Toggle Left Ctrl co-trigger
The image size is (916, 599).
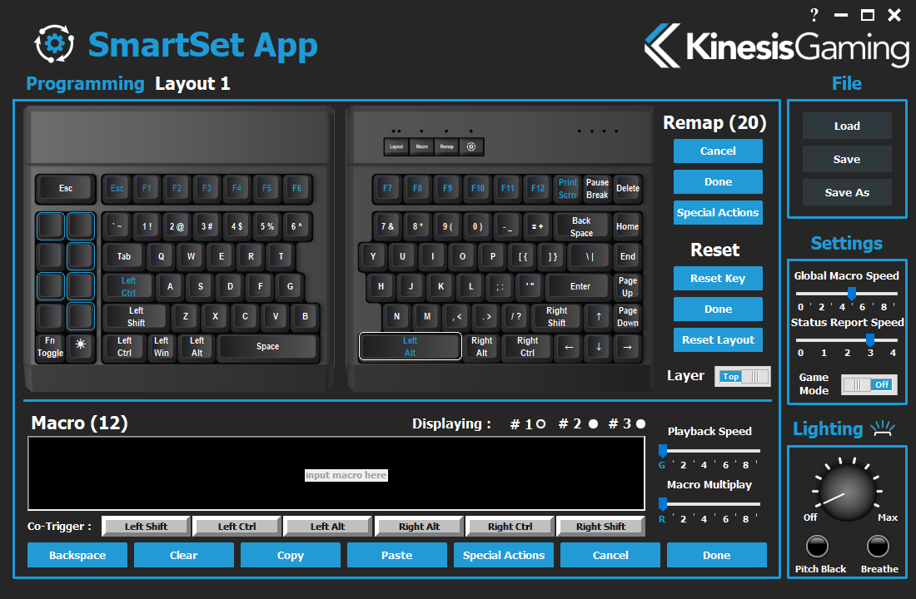coord(236,526)
